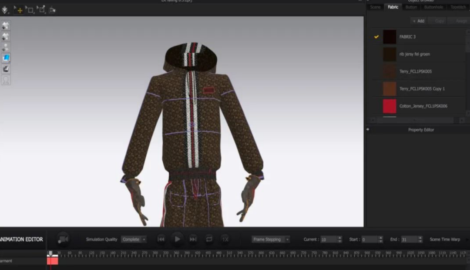Image resolution: width=470 pixels, height=270 pixels.
Task: Click the Property Editor header
Action: click(x=421, y=130)
